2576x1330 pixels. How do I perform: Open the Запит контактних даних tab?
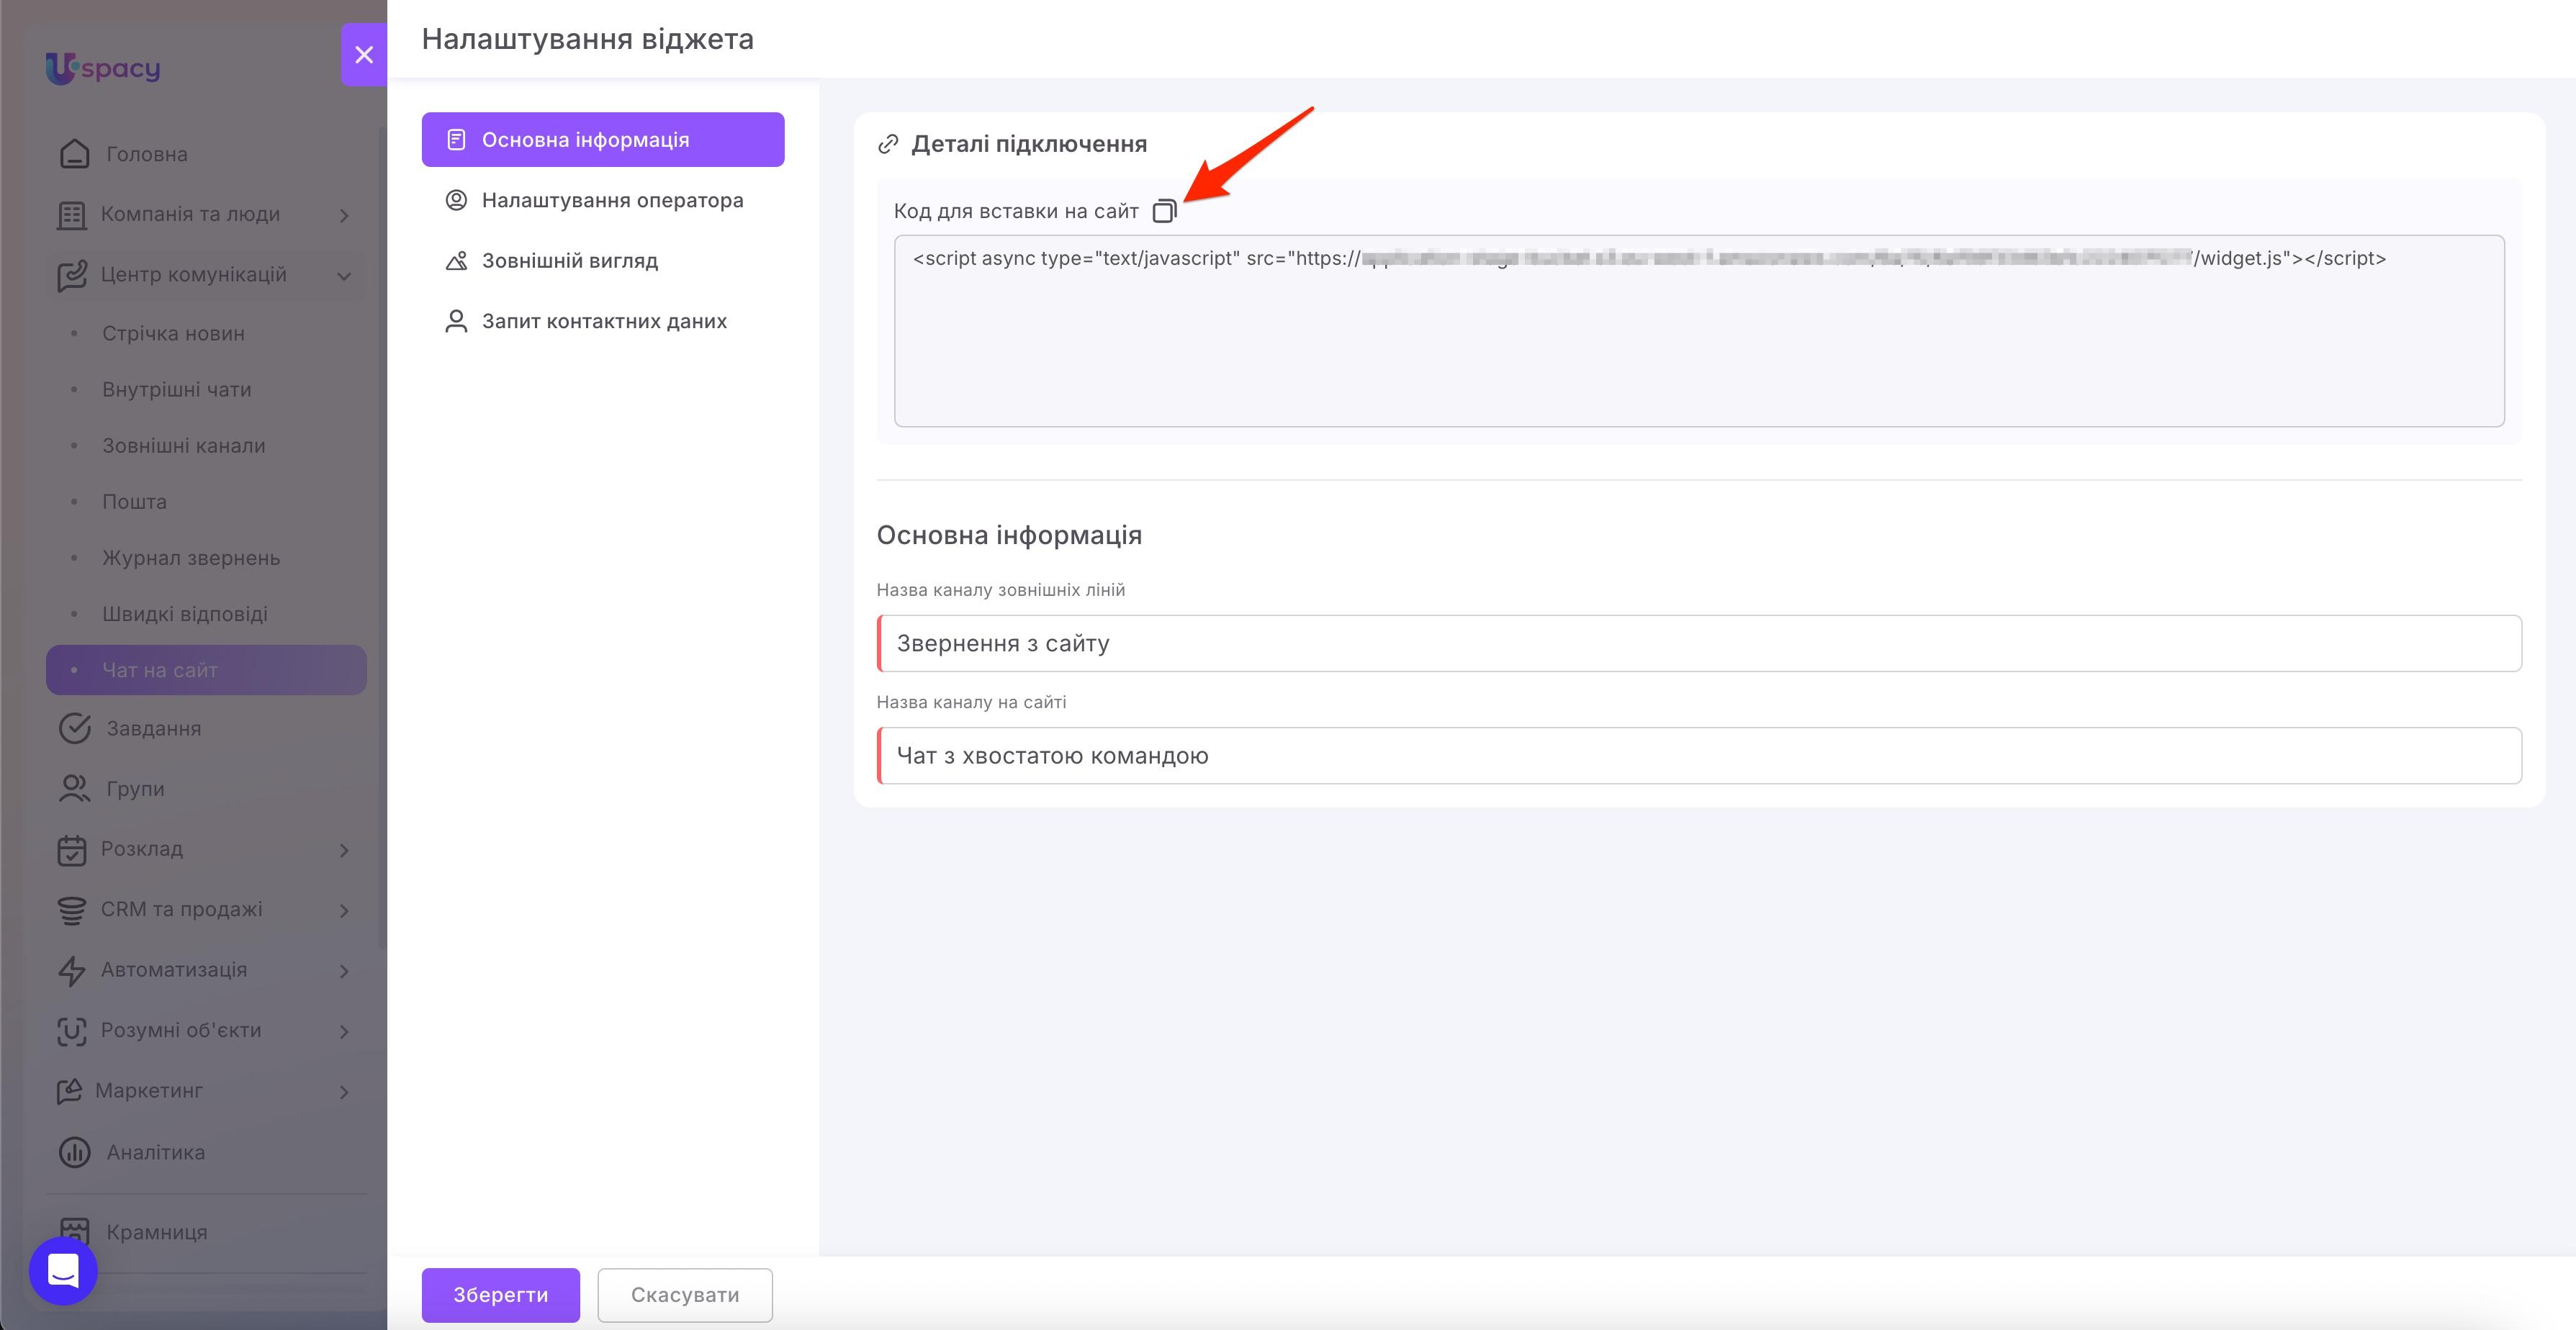point(603,321)
